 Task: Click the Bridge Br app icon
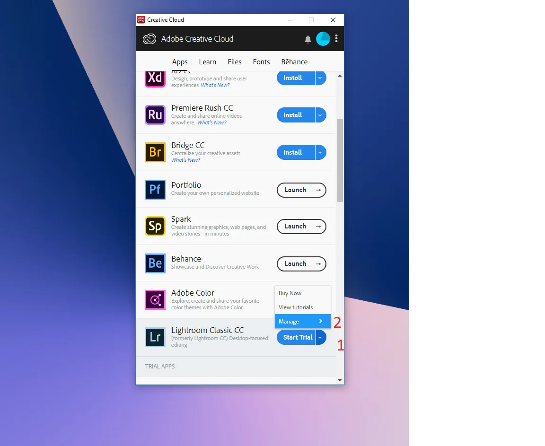155,152
